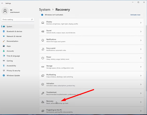Click the search magnifier icon
This screenshot has height=115, width=147.
click(32, 20)
